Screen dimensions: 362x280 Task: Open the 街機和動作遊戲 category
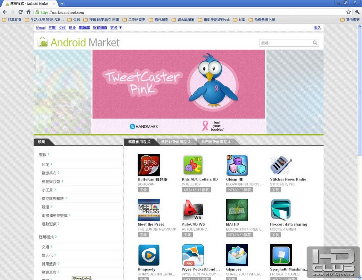[54, 215]
